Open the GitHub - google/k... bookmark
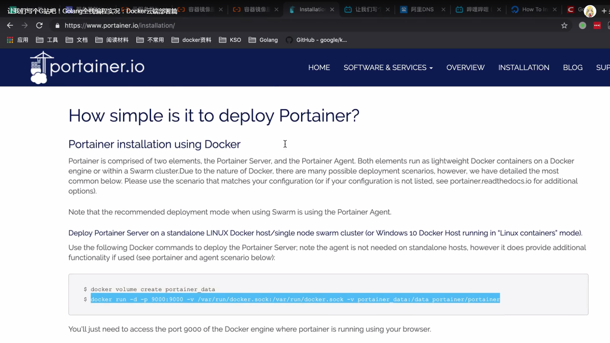Screen dimensions: 610x343 coord(316,40)
